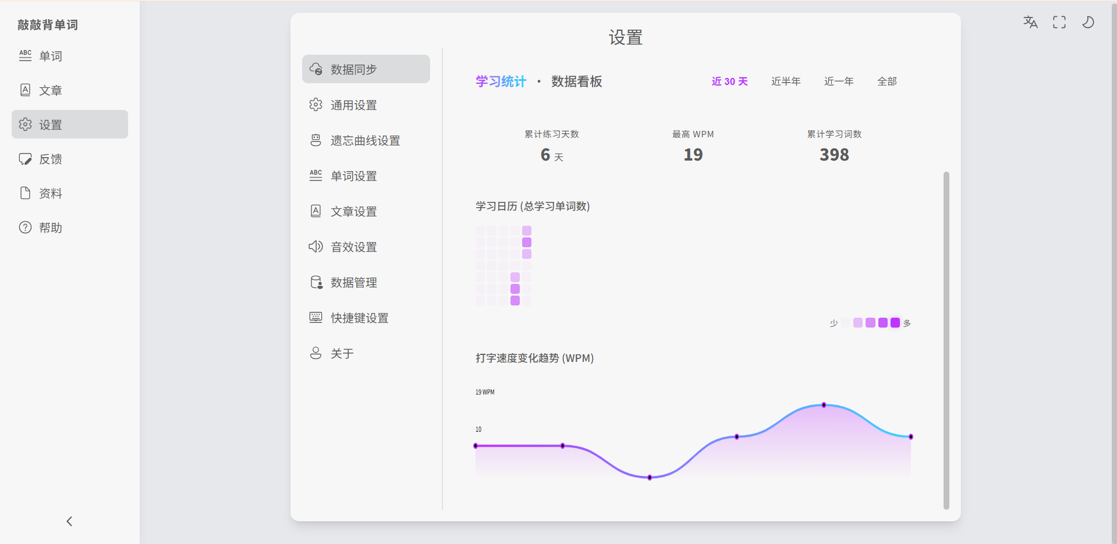Open 音效设置 settings tab
1117x544 pixels.
coord(366,247)
